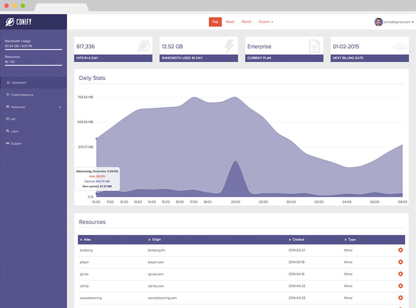The height and width of the screenshot is (308, 416).
Task: Click the Resources stack icon in sidebar
Action: pos(8,107)
